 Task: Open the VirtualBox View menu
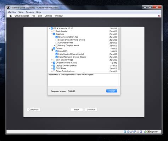click(21, 12)
